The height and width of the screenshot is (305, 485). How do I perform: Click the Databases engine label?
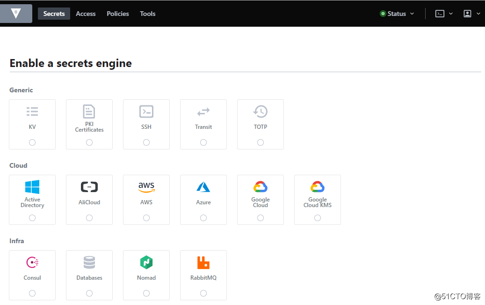coord(89,278)
